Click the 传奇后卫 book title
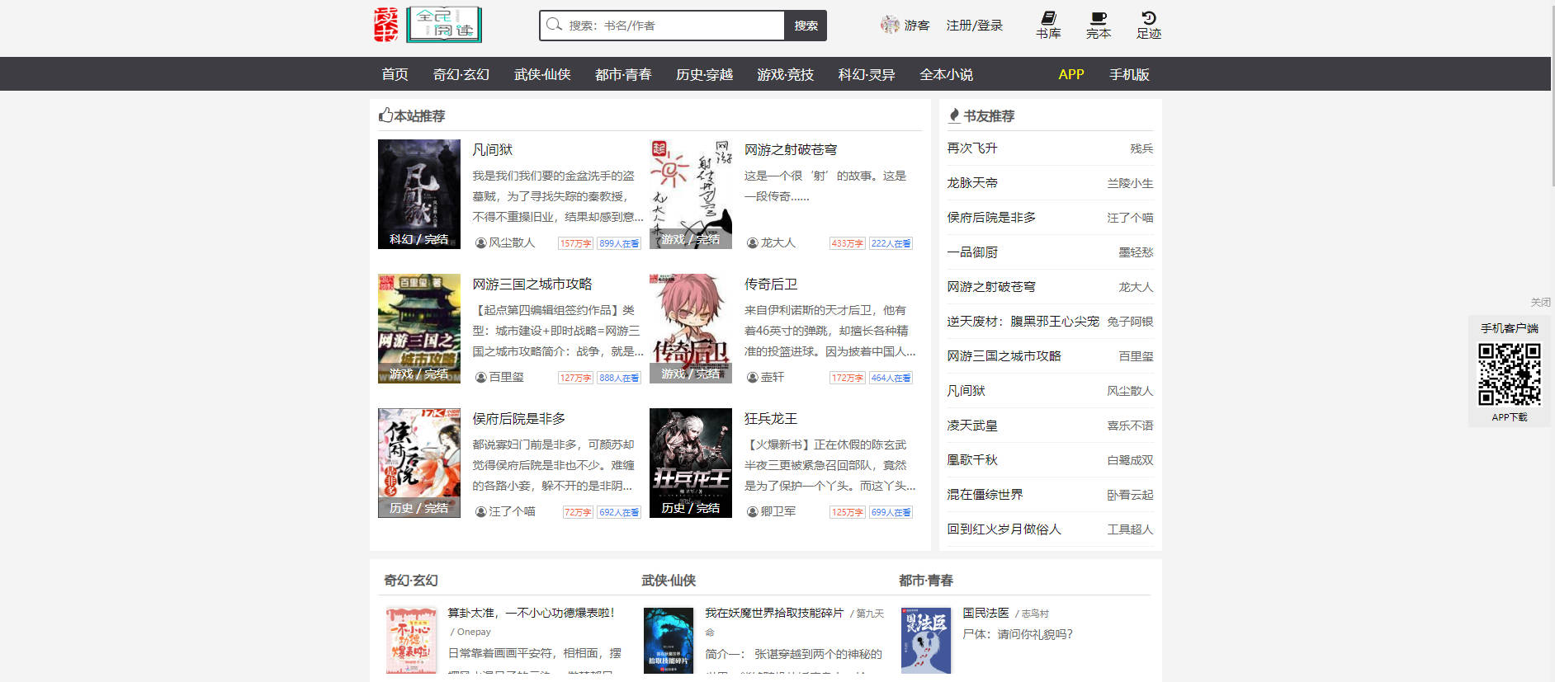This screenshot has height=682, width=1555. tap(770, 285)
